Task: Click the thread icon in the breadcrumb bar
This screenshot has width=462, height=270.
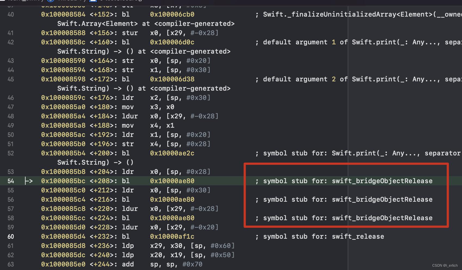Action: pyautogui.click(x=50, y=1)
